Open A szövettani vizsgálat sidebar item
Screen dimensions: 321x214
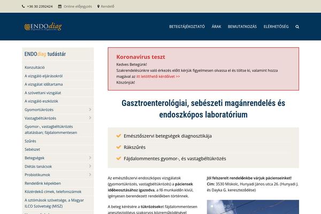[43, 93]
